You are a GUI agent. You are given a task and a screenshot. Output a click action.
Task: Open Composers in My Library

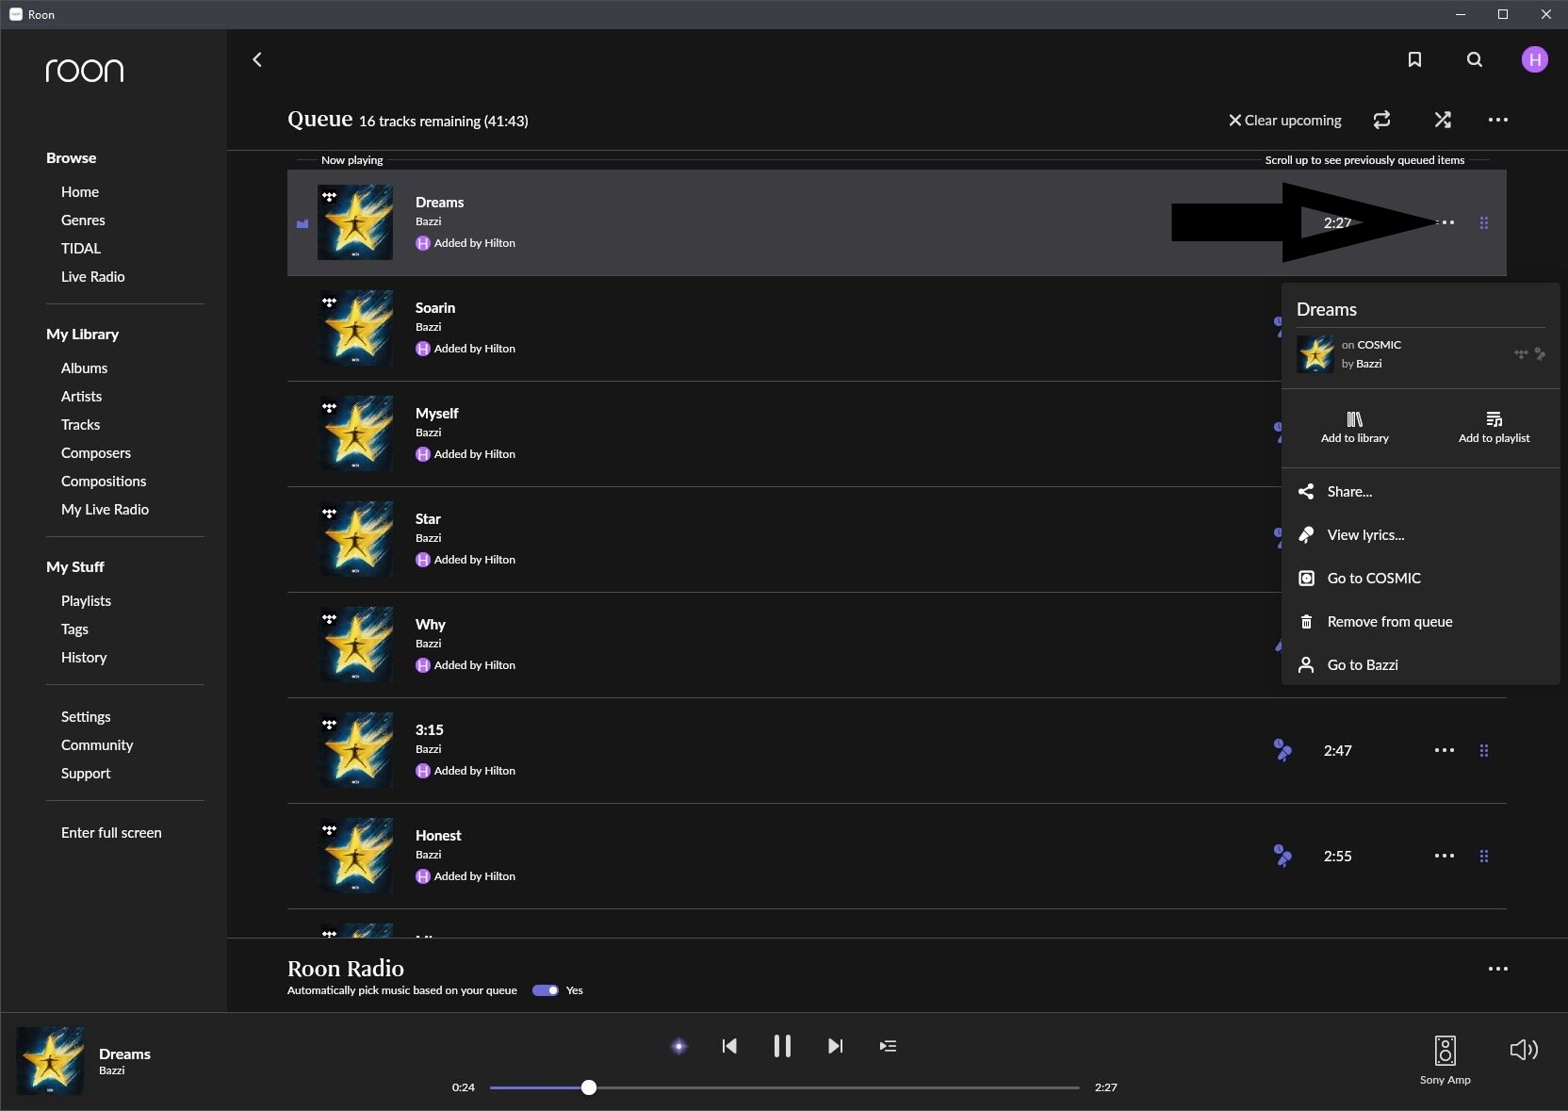tap(96, 453)
